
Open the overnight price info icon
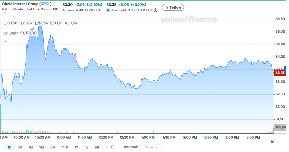(155, 10)
